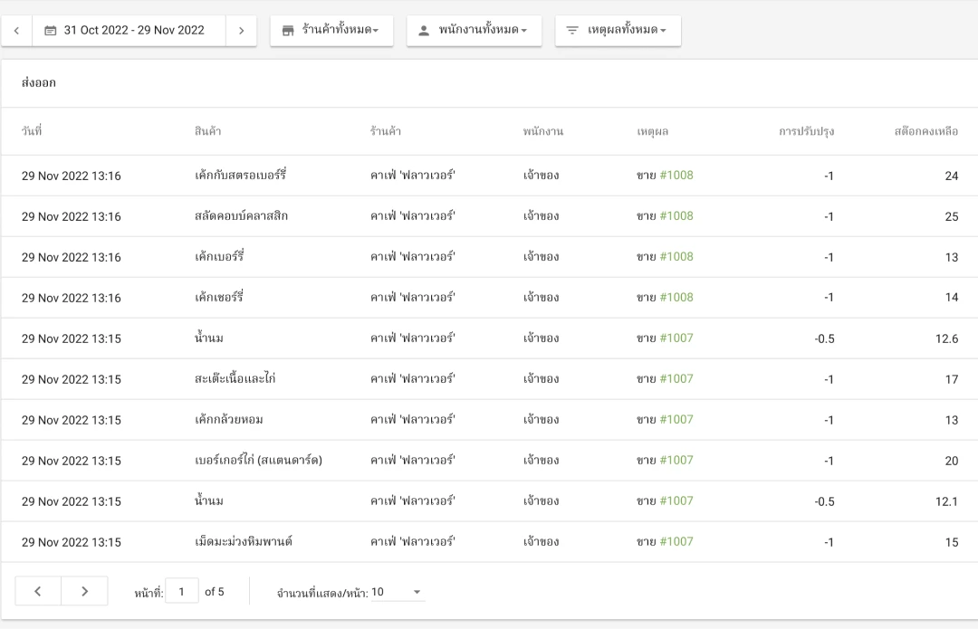Open receipt #1008 link for เค้กกับสตรอเบอร์รี่
Viewport: 978px width, 629px height.
point(676,176)
